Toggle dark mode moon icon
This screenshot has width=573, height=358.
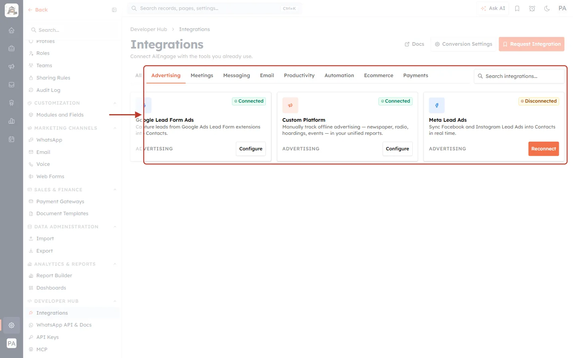547,8
